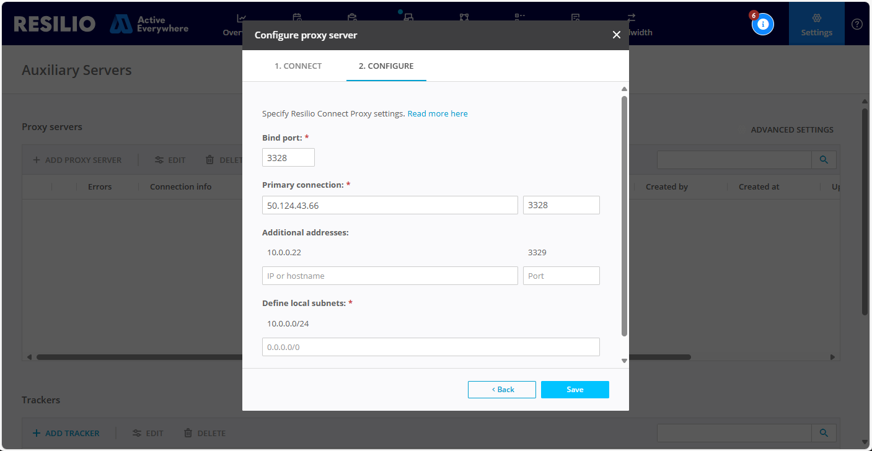Switch to the 1. Connect tab
Viewport: 872px width, 451px height.
click(x=298, y=66)
